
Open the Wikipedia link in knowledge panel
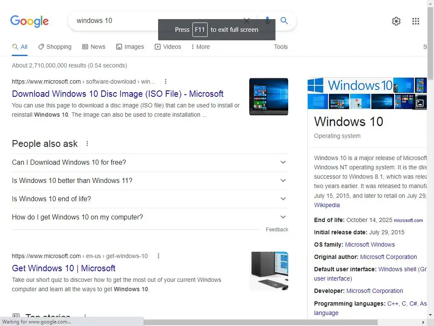click(327, 205)
